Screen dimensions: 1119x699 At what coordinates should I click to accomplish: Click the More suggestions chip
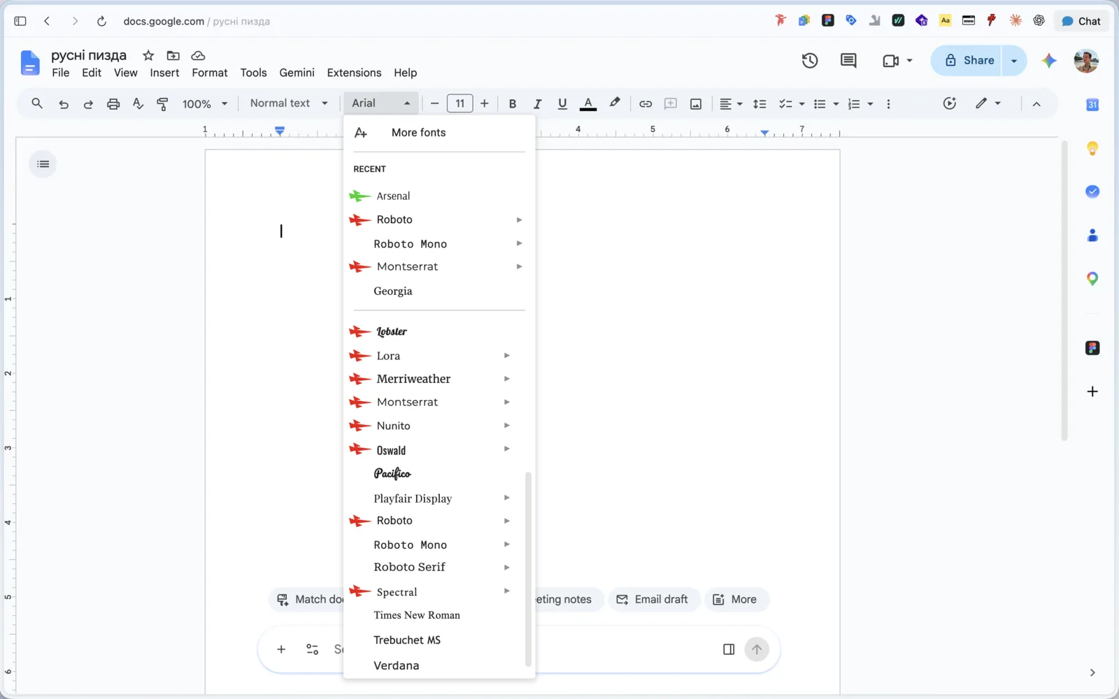point(736,600)
